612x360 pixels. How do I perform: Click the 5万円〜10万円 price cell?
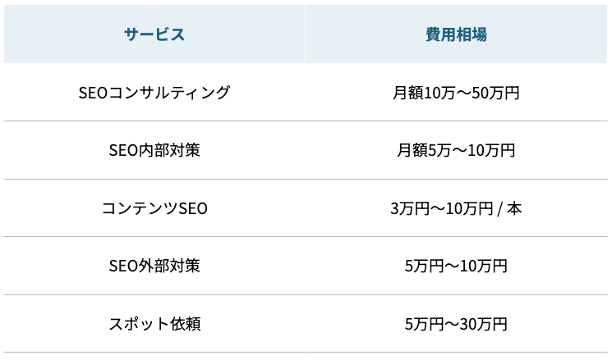(456, 266)
